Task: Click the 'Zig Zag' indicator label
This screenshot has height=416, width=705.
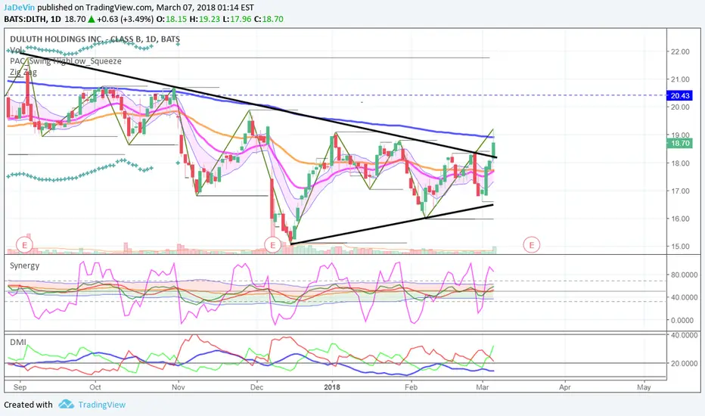Action: click(x=23, y=72)
